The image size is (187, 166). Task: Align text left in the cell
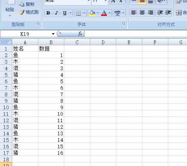coord(134,13)
